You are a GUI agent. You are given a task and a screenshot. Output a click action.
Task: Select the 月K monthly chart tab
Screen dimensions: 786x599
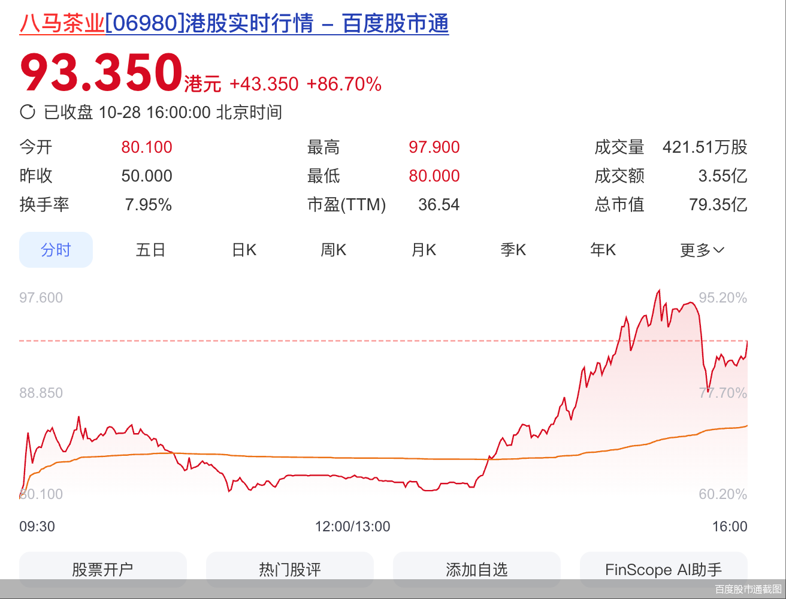(x=423, y=250)
